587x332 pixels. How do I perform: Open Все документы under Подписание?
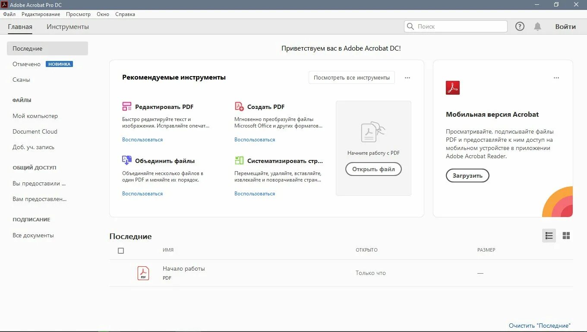[x=33, y=235]
